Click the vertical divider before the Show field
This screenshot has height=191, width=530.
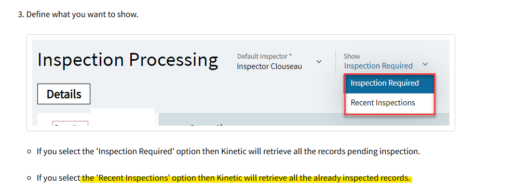[336, 62]
